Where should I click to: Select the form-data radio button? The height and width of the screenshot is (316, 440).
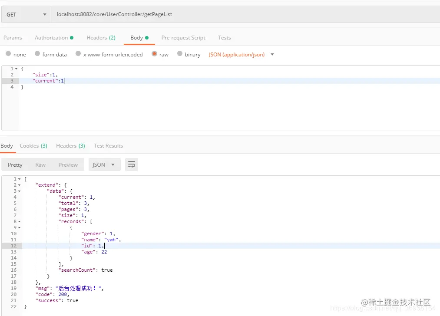[37, 53]
